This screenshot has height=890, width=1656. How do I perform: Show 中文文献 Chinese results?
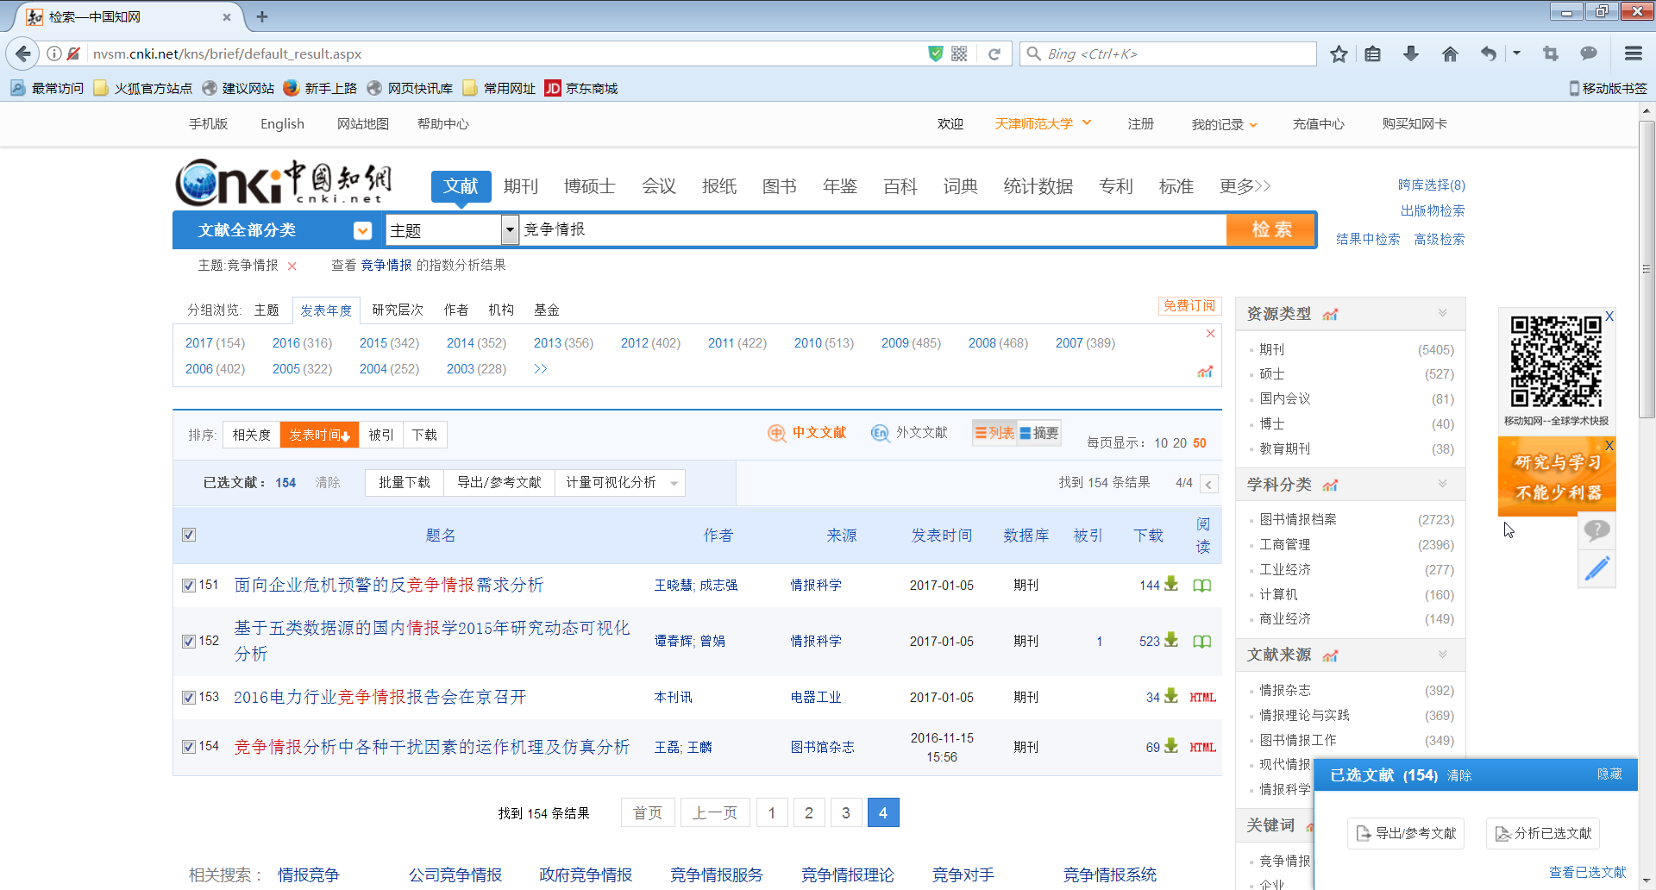tap(807, 433)
